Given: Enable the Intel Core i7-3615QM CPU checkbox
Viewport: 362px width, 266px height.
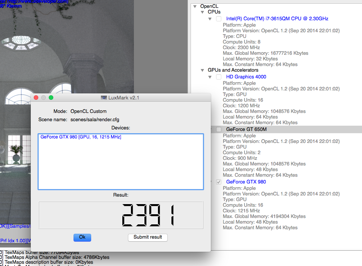Looking at the screenshot, I should click(x=219, y=19).
